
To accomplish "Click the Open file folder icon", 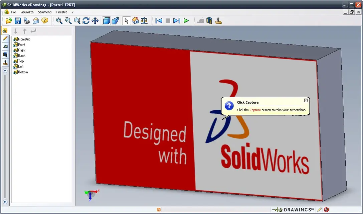I will pos(9,21).
